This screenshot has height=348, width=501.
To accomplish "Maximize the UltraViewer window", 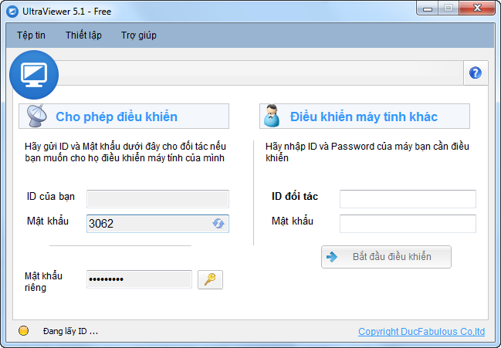I will pos(449,8).
